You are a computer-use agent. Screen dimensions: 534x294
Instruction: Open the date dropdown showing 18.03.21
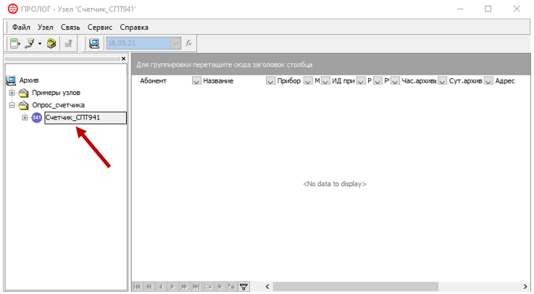coord(174,43)
